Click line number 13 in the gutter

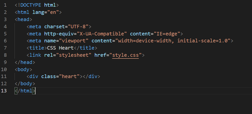(x=4, y=91)
